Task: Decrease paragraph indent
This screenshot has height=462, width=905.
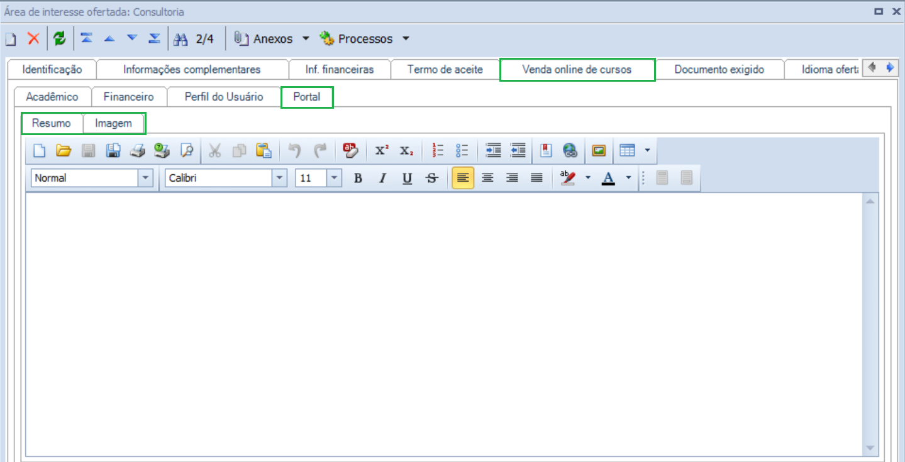Action: (518, 150)
